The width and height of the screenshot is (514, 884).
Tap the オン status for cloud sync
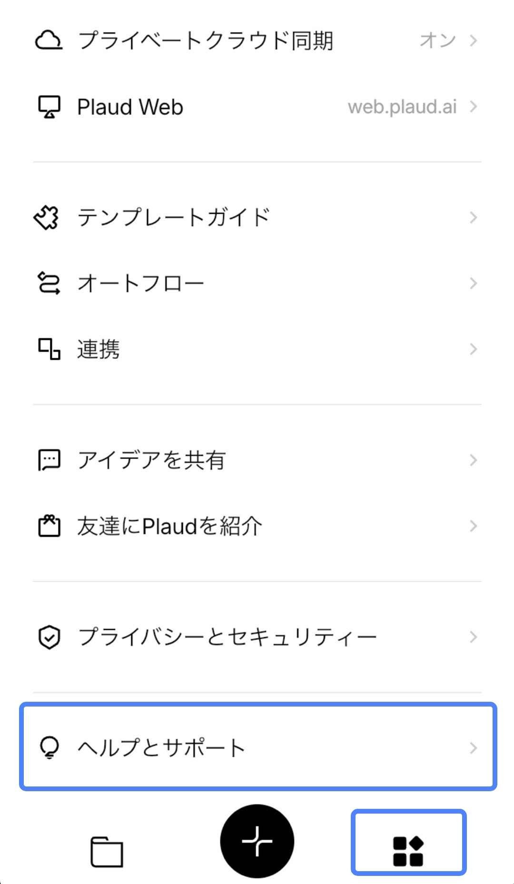point(437,40)
